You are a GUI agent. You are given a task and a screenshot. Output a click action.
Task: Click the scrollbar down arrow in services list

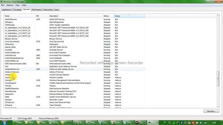218,107
